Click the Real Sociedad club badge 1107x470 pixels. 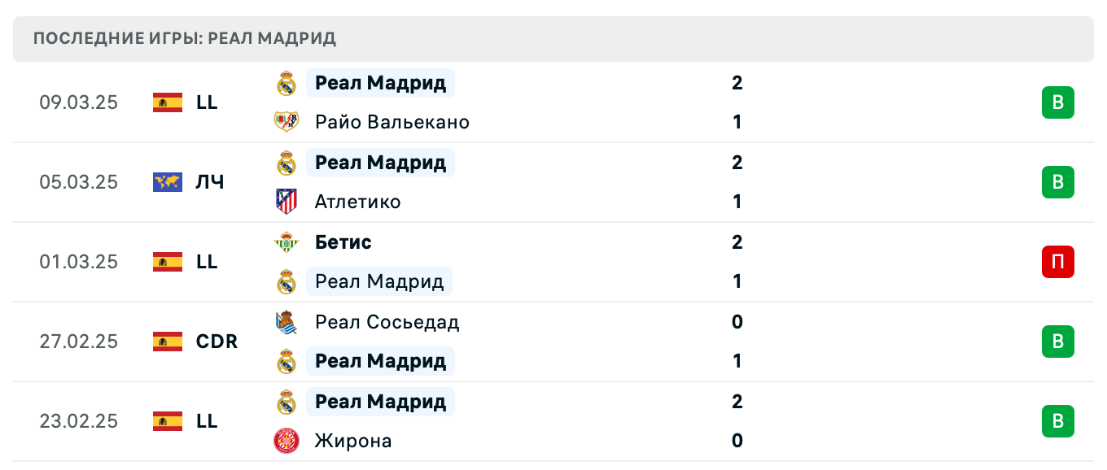(x=287, y=322)
